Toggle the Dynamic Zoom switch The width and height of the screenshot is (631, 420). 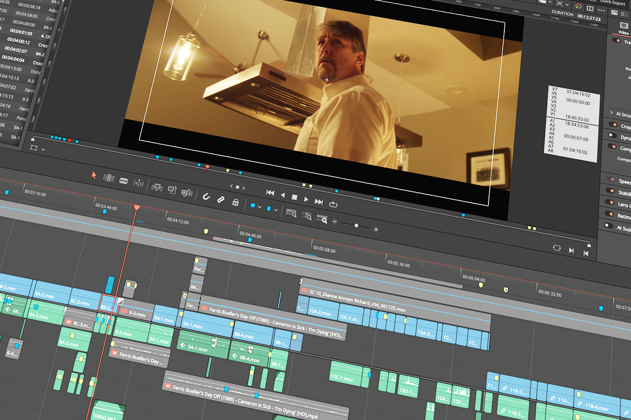pyautogui.click(x=612, y=136)
